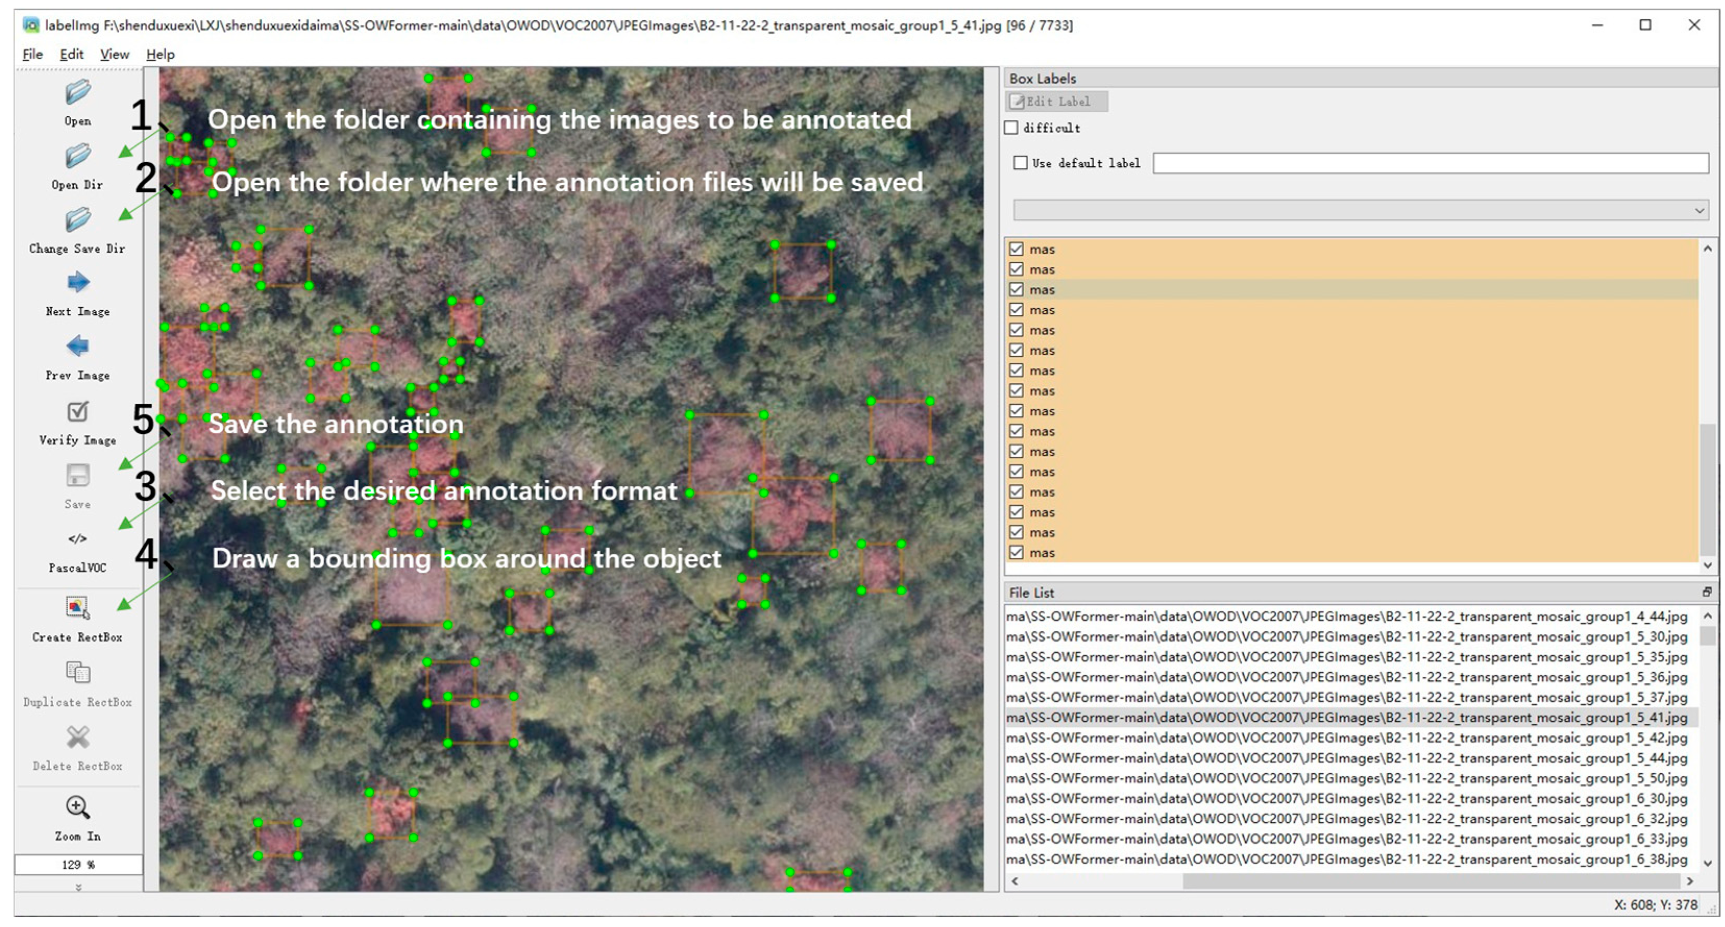Click the Zoom In magnifier icon
1725x927 pixels.
coord(78,807)
